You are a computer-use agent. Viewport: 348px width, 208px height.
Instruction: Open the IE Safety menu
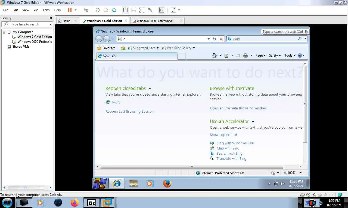[275, 56]
